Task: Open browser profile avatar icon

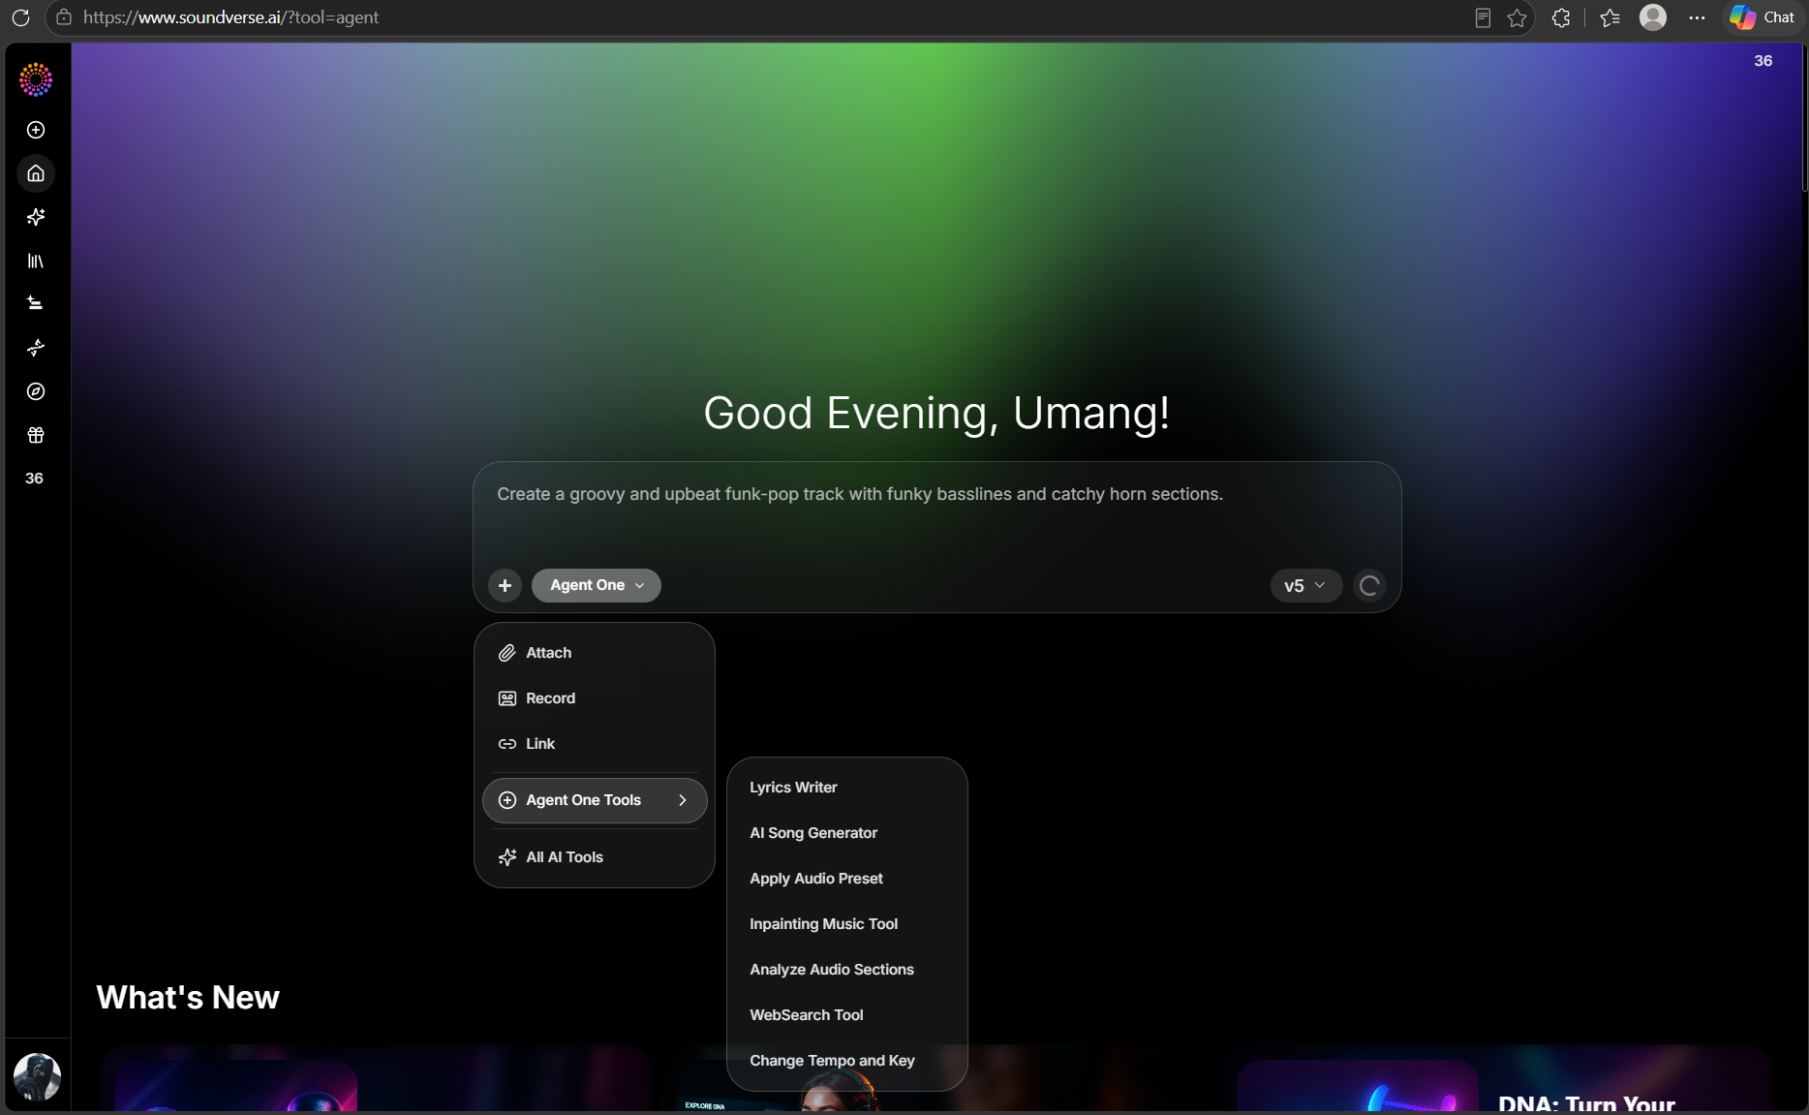Action: click(1653, 17)
